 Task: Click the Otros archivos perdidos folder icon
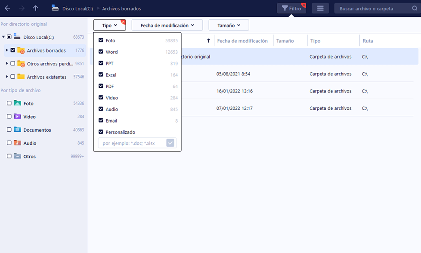pos(21,64)
